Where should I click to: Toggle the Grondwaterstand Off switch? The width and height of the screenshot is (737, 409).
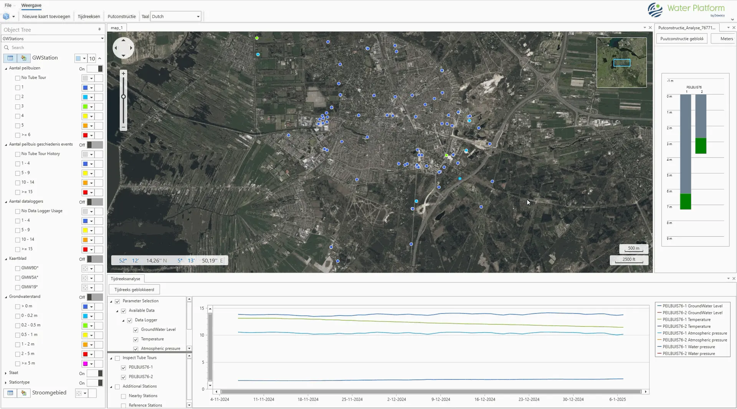click(95, 297)
